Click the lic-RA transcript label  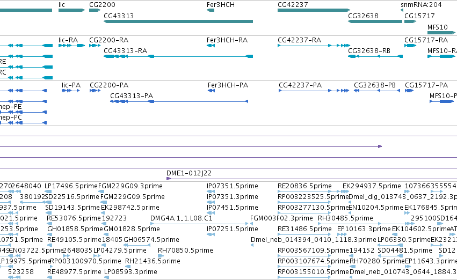pos(68,40)
